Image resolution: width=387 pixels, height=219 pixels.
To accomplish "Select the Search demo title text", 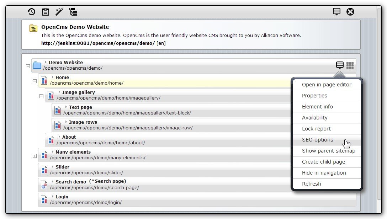I will (70, 182).
